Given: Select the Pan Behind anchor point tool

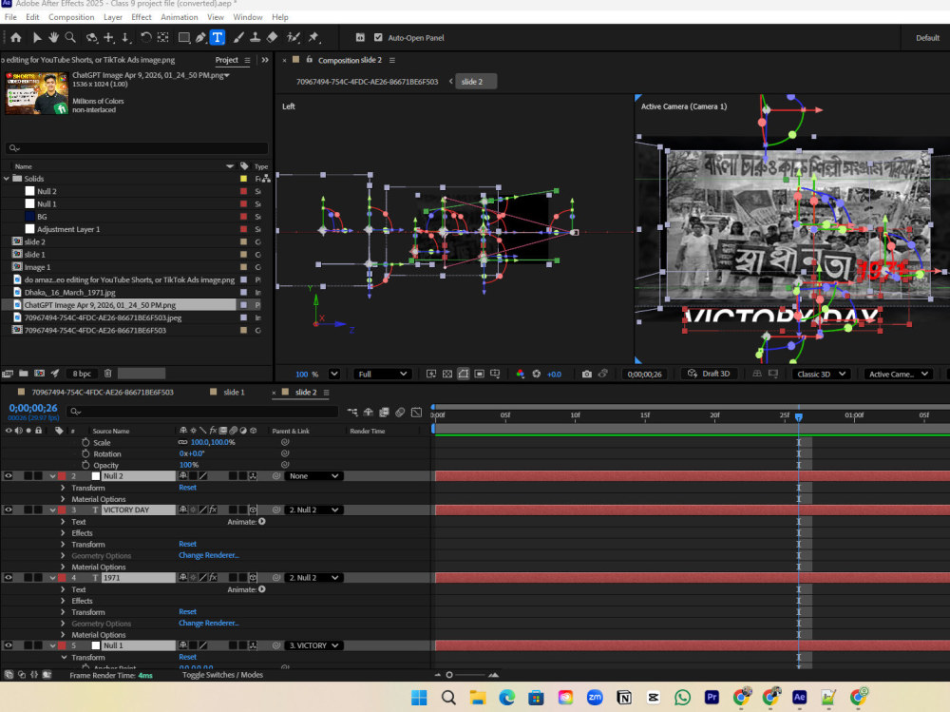Looking at the screenshot, I should click(163, 38).
